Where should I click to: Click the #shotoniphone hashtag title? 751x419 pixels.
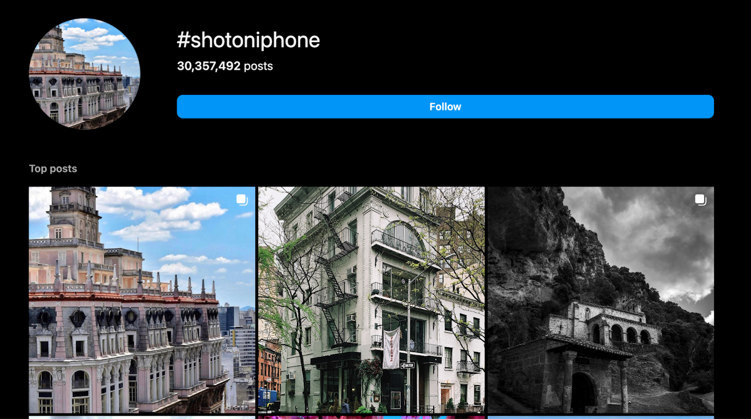[248, 40]
